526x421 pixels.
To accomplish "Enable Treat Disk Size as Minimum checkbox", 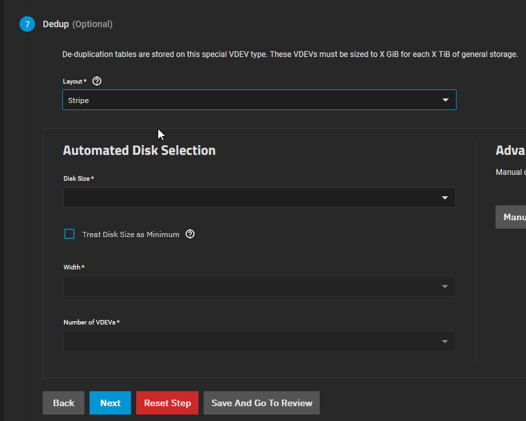I will [x=69, y=234].
